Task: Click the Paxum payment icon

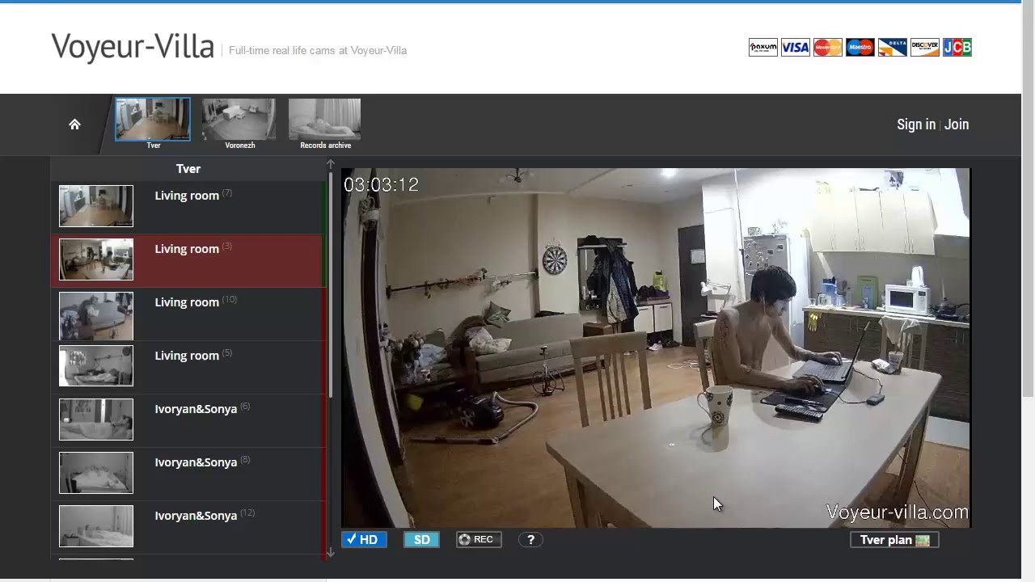Action: point(763,48)
